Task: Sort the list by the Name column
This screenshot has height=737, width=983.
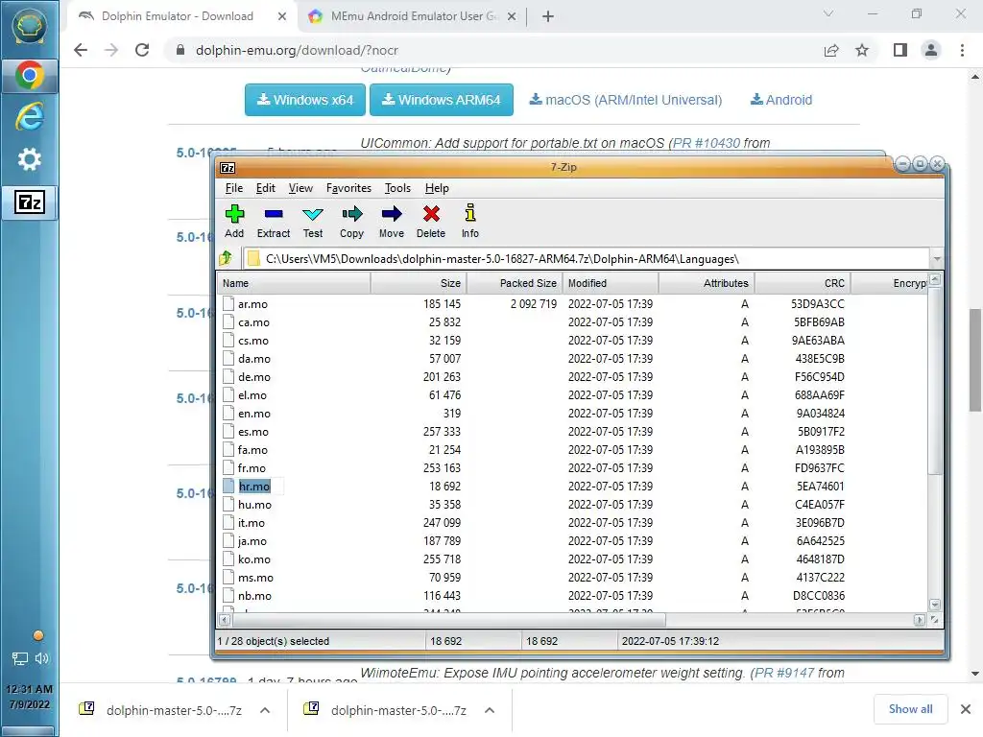Action: pyautogui.click(x=294, y=283)
